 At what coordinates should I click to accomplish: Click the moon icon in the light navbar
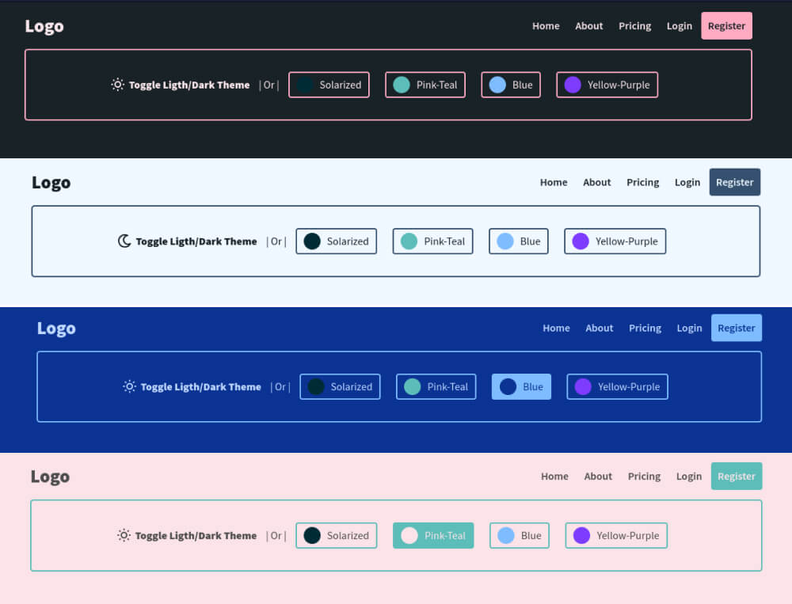[x=124, y=241]
